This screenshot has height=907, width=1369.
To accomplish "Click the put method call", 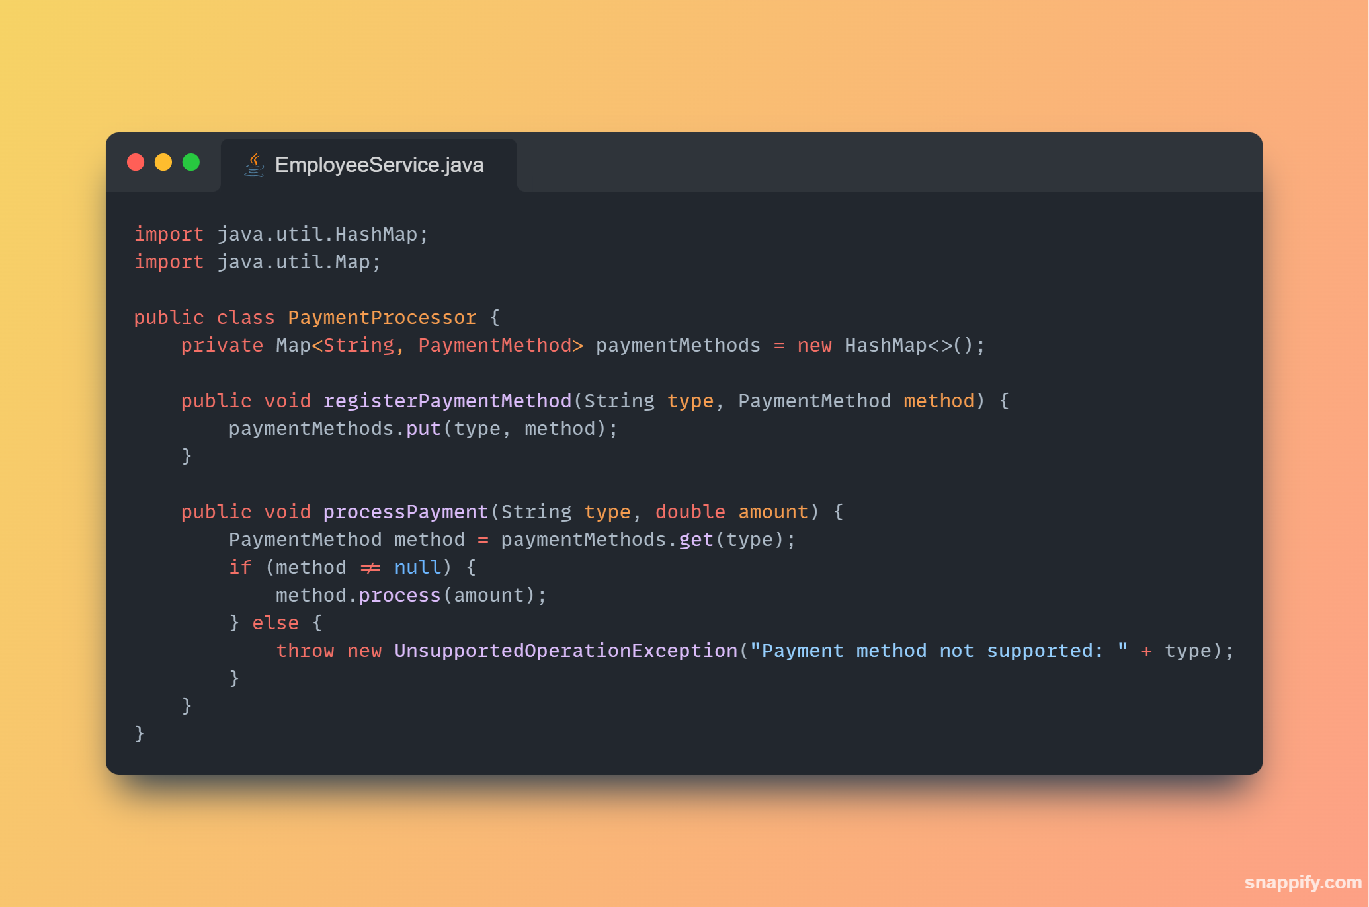I will click(423, 429).
